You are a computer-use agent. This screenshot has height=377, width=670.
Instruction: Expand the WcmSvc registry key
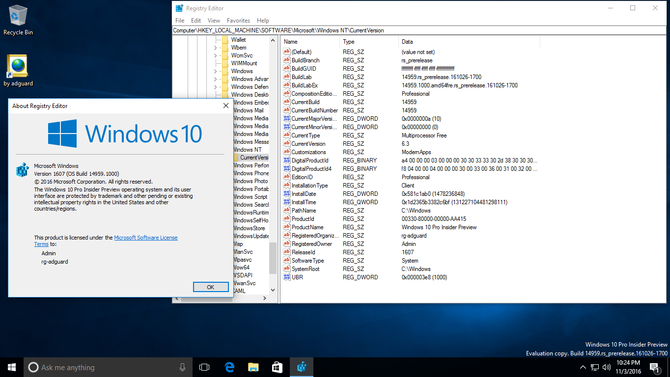215,55
